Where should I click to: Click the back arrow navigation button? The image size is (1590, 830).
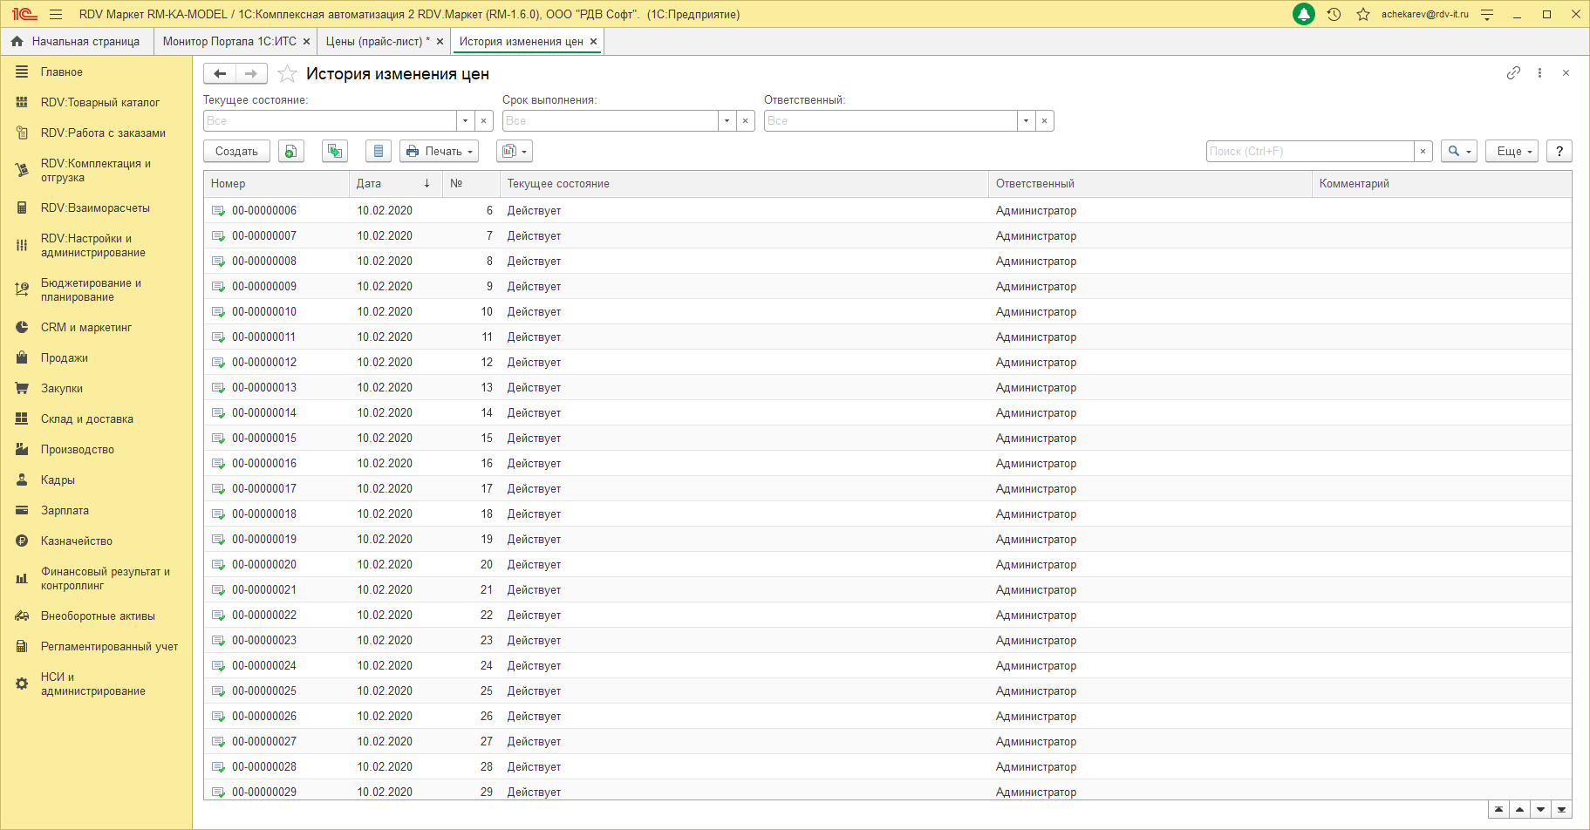pyautogui.click(x=220, y=74)
